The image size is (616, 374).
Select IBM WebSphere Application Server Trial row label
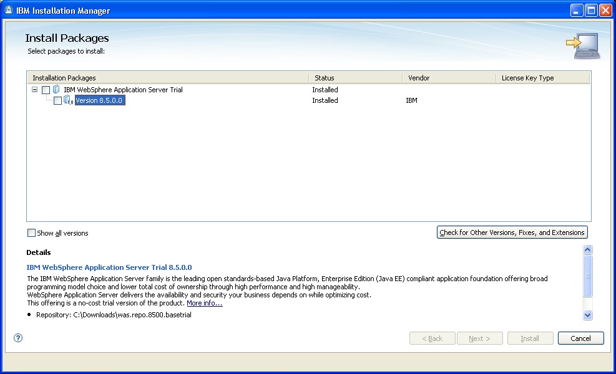tap(123, 90)
